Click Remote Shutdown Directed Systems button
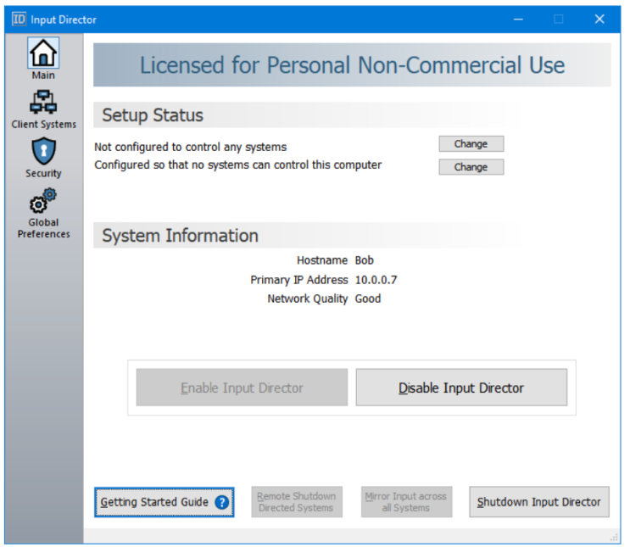 click(297, 502)
